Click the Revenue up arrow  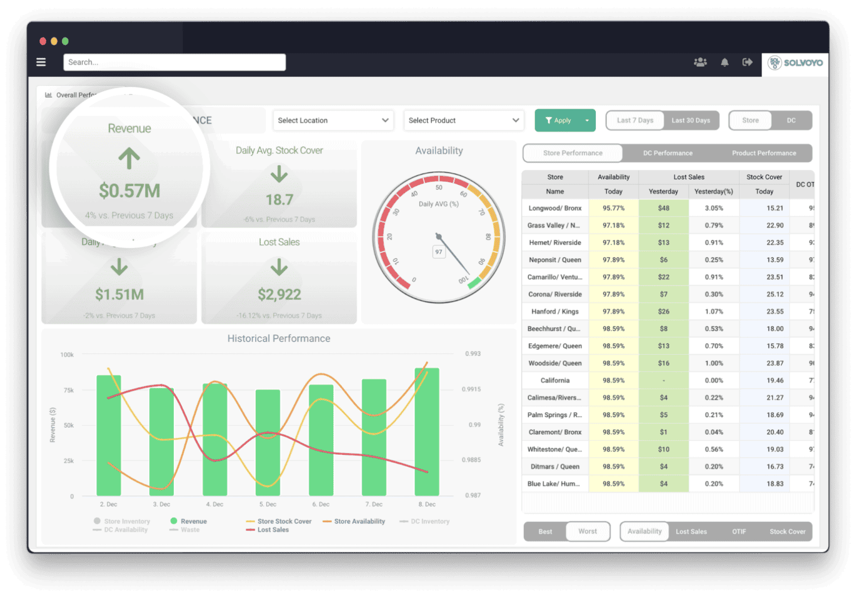pyautogui.click(x=129, y=159)
